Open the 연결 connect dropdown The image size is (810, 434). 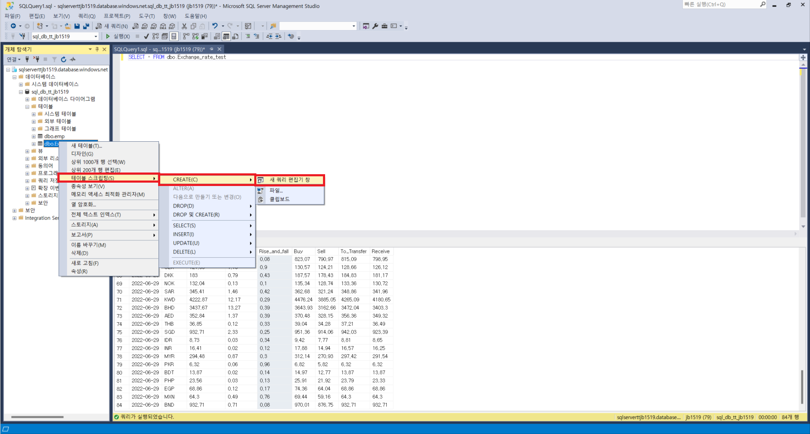[x=13, y=59]
